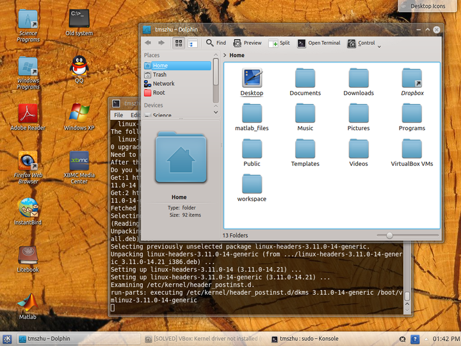Image resolution: width=461 pixels, height=346 pixels.
Task: Open the Documents folder
Action: [305, 82]
